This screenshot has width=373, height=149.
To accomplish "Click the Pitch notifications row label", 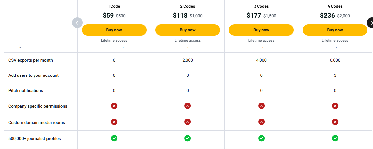I will (x=26, y=91).
